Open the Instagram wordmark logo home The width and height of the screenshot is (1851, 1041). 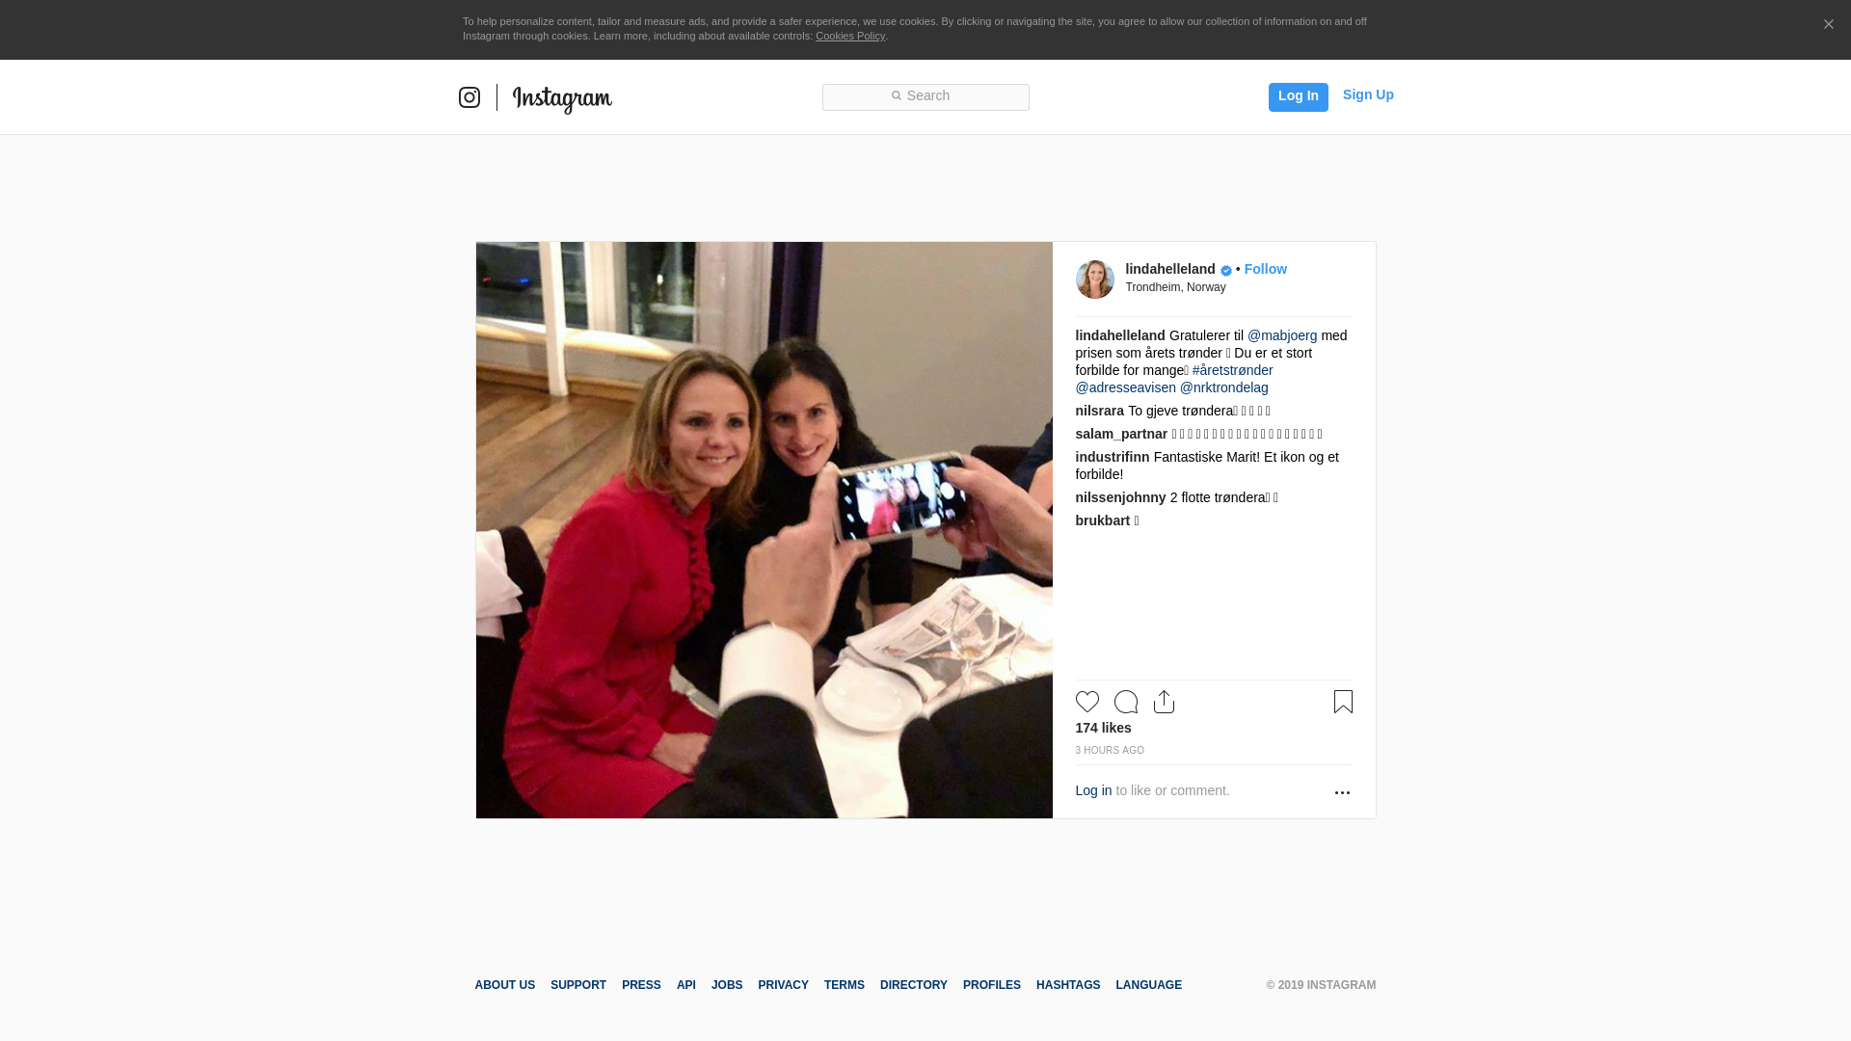[x=562, y=98]
